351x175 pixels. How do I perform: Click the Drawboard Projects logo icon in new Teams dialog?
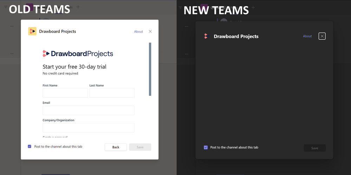[207, 36]
